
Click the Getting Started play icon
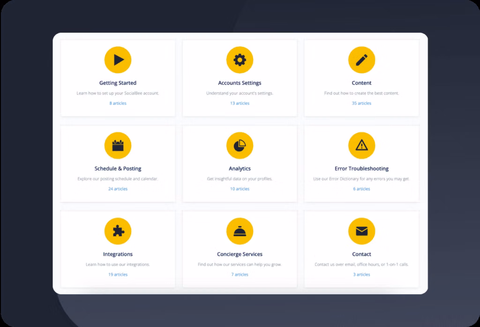tap(118, 60)
